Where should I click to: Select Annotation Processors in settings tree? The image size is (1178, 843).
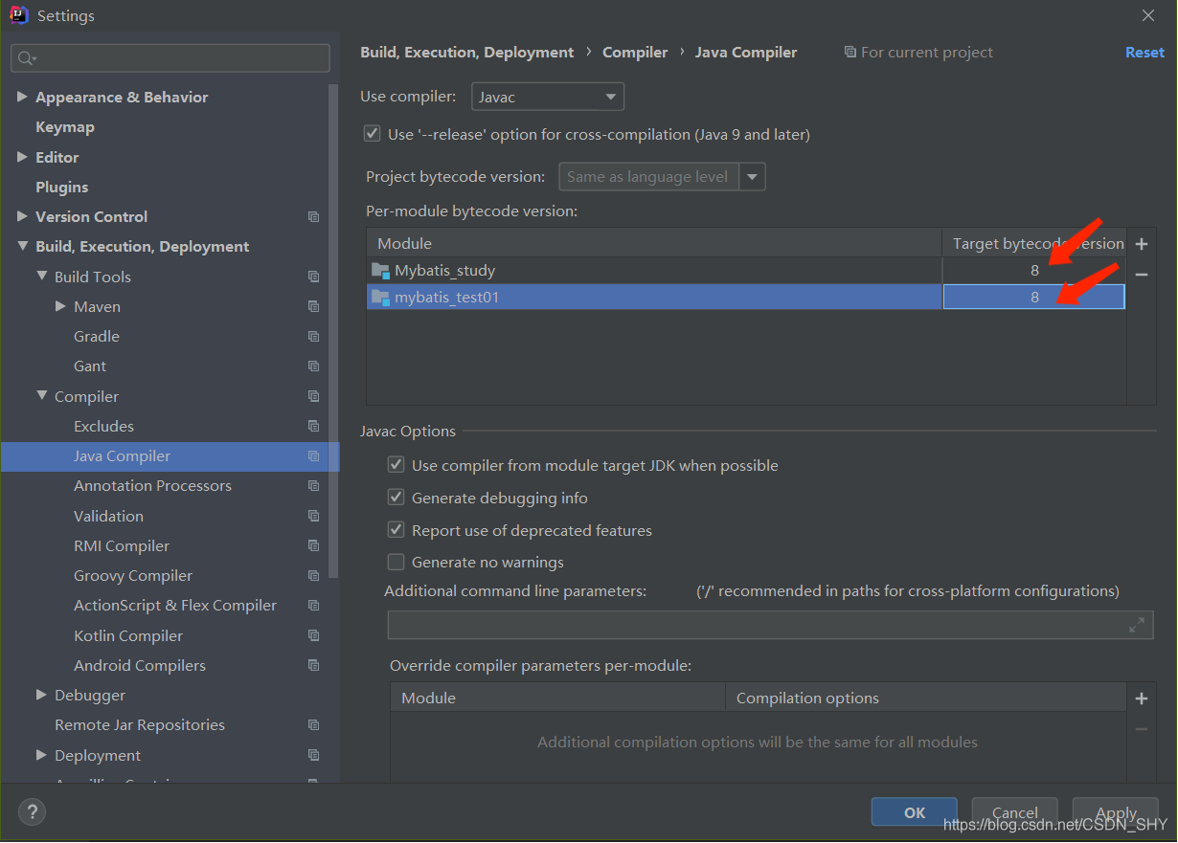tap(152, 486)
